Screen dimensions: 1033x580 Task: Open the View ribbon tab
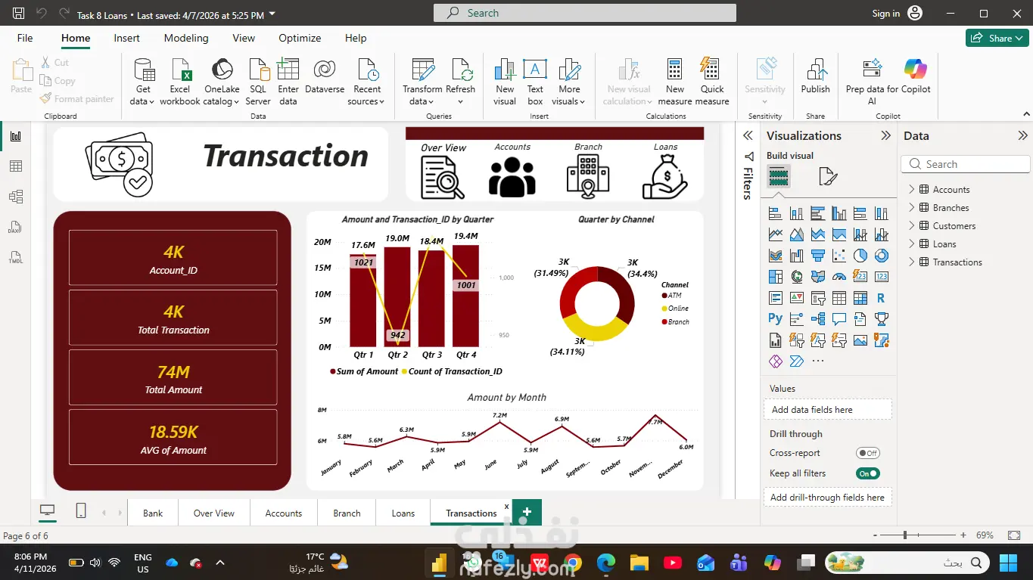coord(244,38)
